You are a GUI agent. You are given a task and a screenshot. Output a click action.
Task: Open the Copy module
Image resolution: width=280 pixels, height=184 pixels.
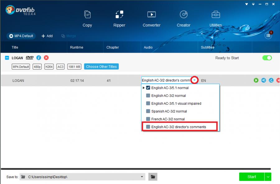click(87, 19)
